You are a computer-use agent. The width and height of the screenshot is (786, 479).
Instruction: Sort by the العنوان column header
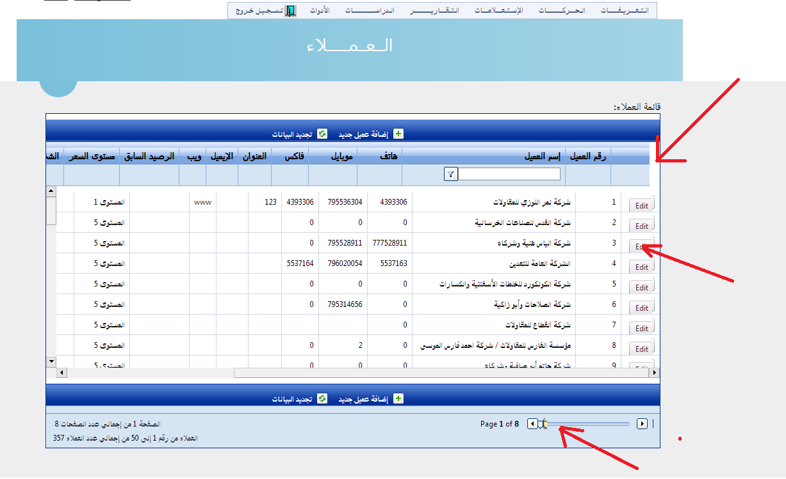[x=254, y=155]
